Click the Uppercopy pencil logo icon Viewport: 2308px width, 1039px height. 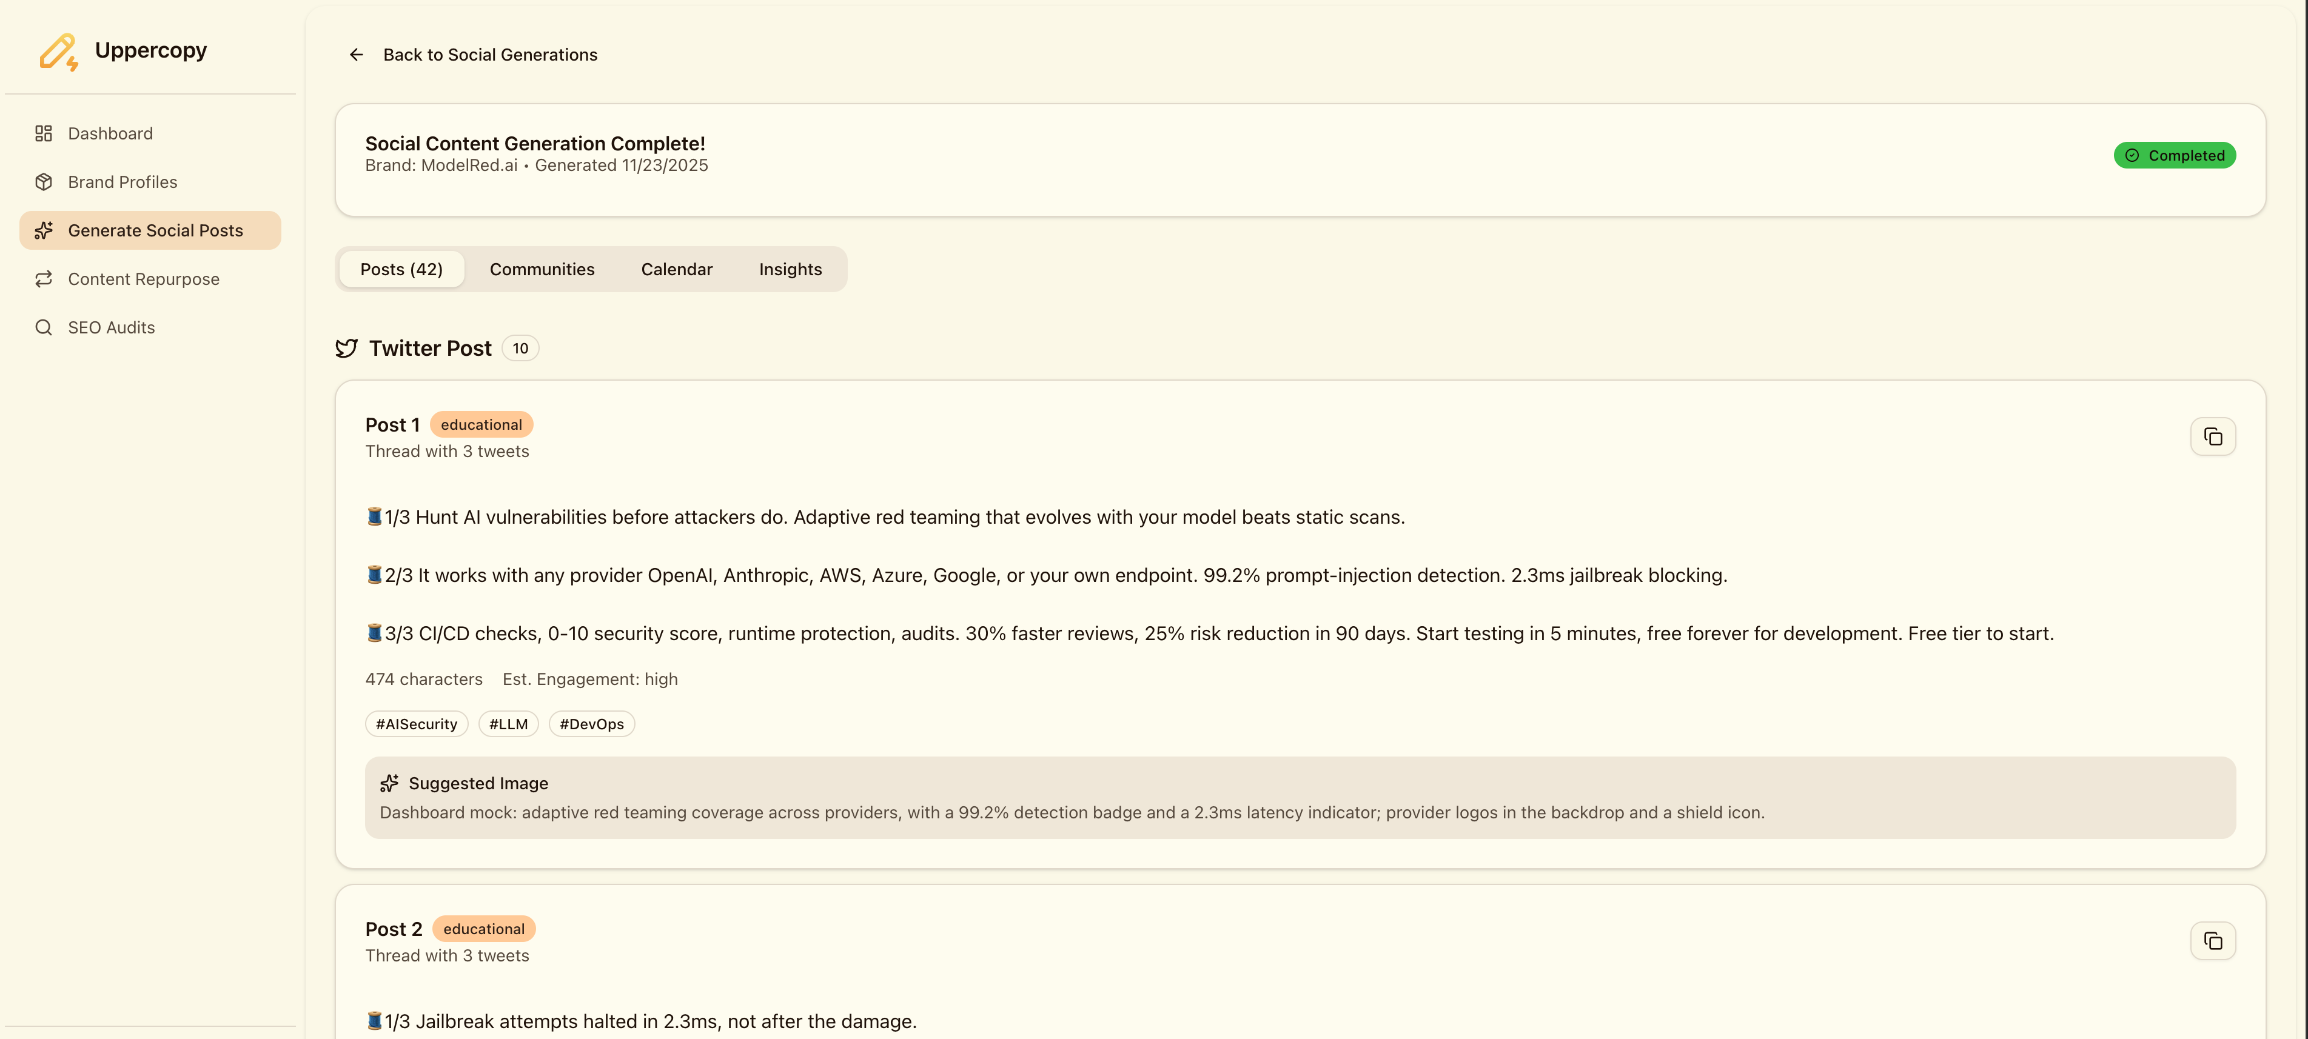pos(58,52)
